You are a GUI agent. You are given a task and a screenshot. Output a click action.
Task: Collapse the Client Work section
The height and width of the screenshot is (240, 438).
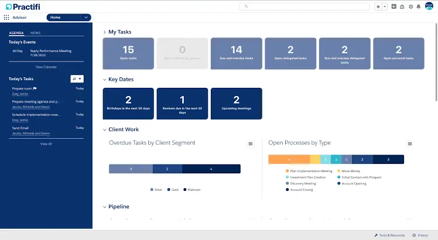(104, 129)
